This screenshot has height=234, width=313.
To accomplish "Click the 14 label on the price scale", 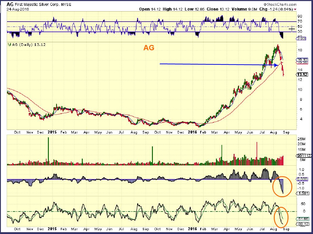I will (300, 70).
